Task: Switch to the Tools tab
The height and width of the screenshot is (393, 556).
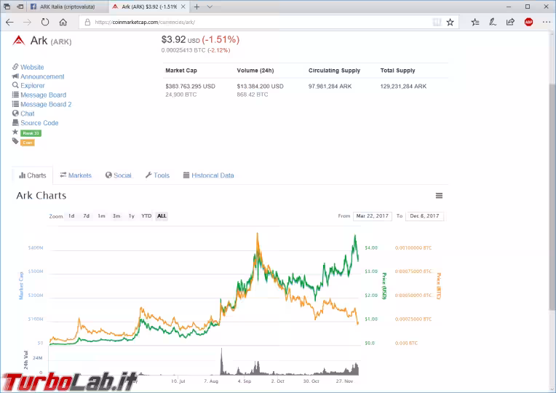Action: pos(157,175)
